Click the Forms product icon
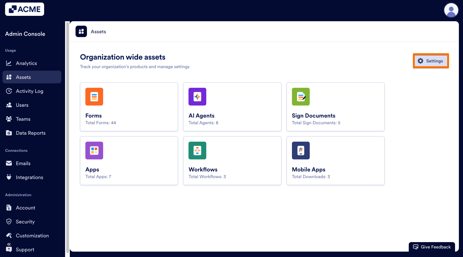The width and height of the screenshot is (463, 257). [x=94, y=97]
